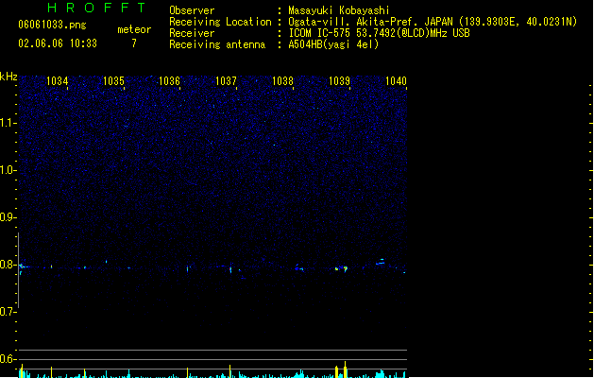The height and width of the screenshot is (378, 594).
Task: Click the 1035 time axis marker
Action: [113, 81]
